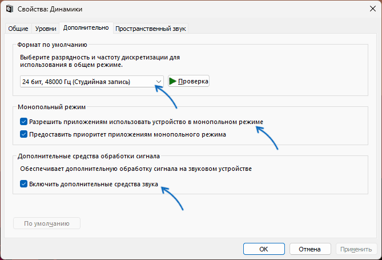Confirm with the OK button
Viewport: 382px width, 260px height.
point(264,249)
